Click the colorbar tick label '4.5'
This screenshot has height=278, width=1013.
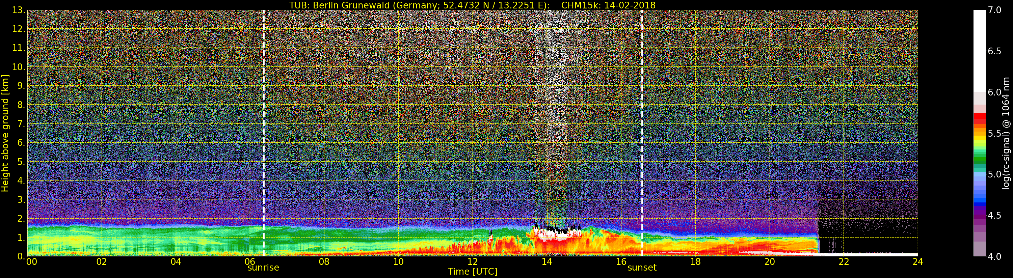point(995,215)
